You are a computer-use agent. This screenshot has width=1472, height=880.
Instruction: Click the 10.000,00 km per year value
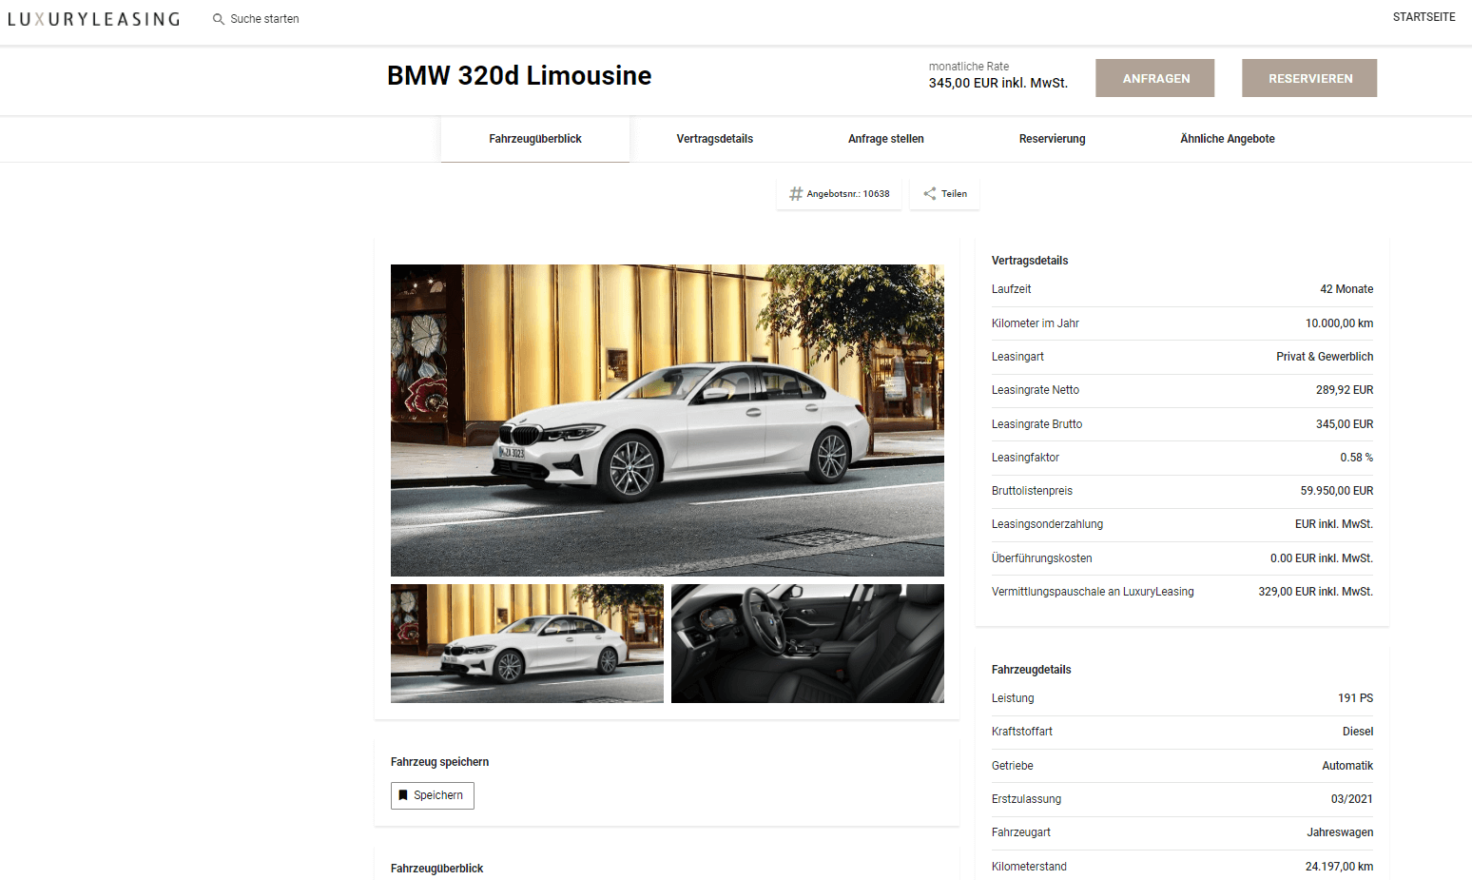pyautogui.click(x=1339, y=323)
